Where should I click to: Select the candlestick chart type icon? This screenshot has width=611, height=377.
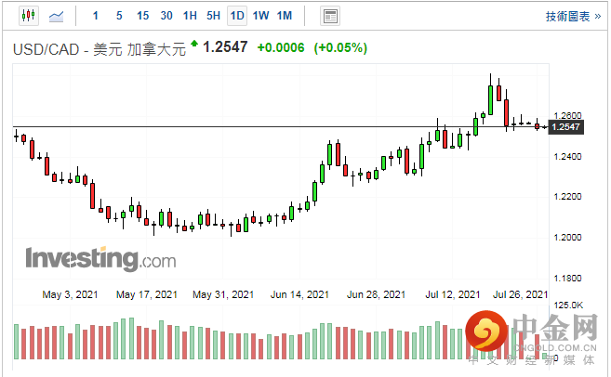coord(29,16)
